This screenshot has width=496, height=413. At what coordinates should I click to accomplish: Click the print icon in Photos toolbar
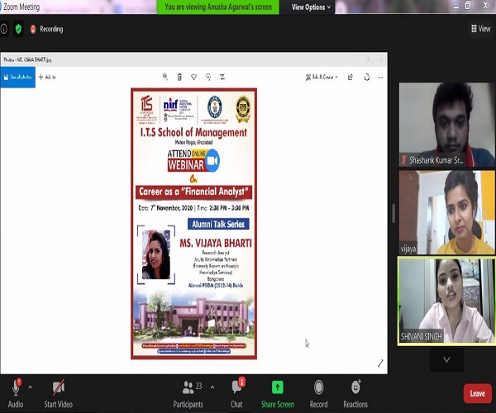point(366,77)
